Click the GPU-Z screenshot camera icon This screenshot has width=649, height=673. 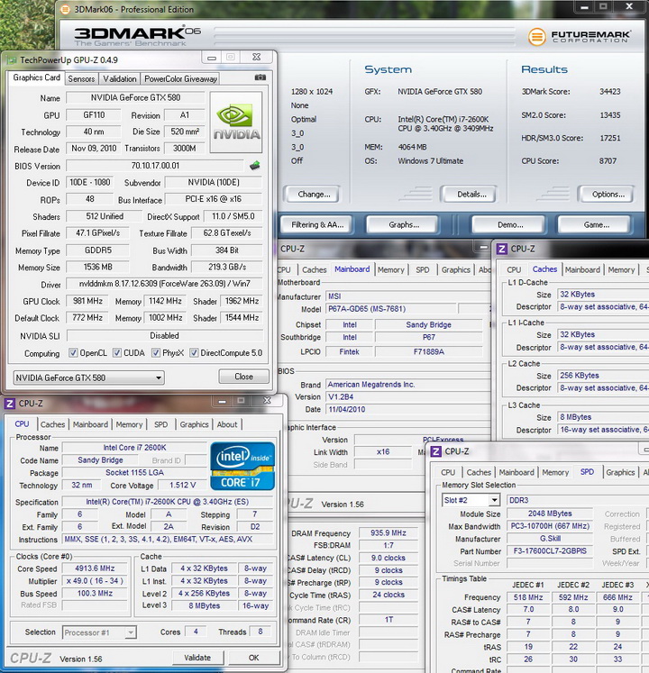tap(261, 77)
